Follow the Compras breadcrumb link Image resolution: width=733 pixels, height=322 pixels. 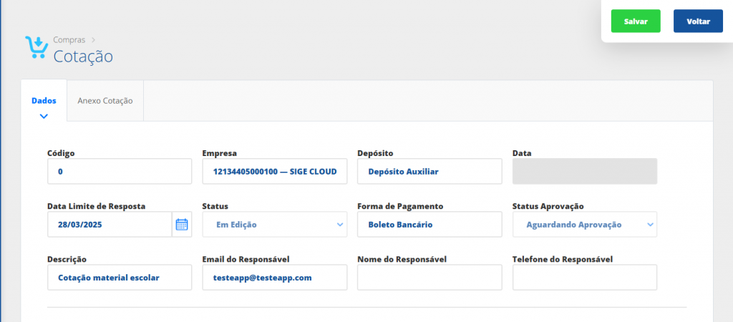click(x=69, y=40)
